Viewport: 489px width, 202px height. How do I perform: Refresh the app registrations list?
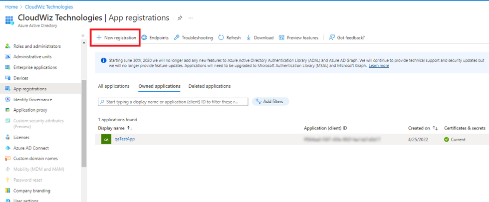(229, 37)
